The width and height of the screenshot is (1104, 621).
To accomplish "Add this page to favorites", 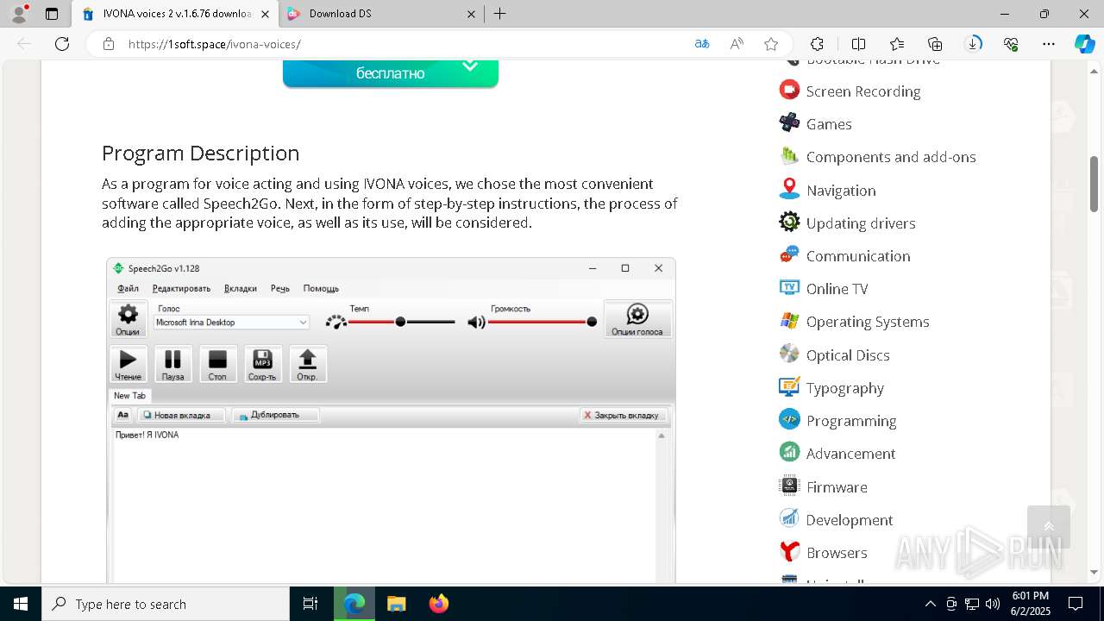I will [771, 44].
